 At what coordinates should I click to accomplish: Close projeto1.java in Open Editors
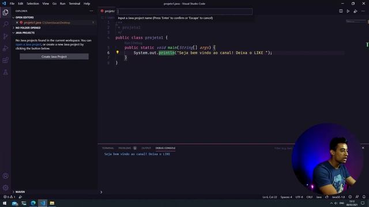tap(17, 22)
